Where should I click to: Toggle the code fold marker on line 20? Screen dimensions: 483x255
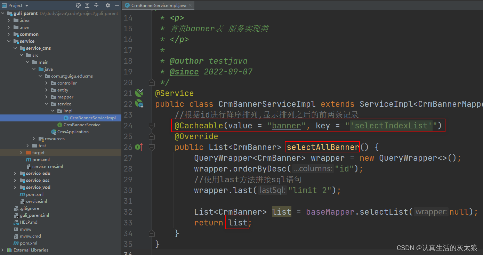click(x=152, y=82)
